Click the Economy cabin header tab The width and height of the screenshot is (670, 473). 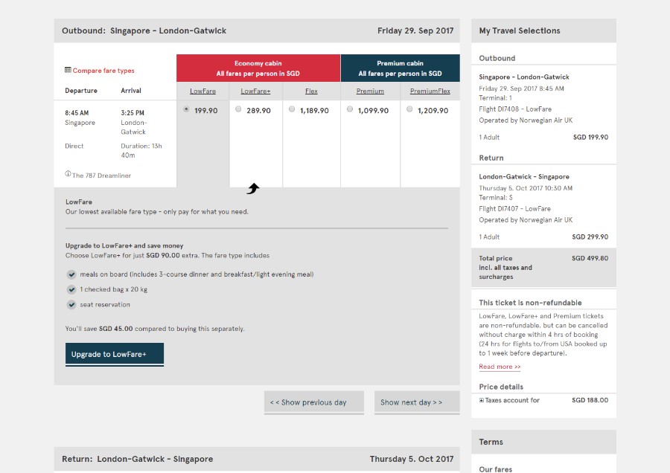coord(258,68)
